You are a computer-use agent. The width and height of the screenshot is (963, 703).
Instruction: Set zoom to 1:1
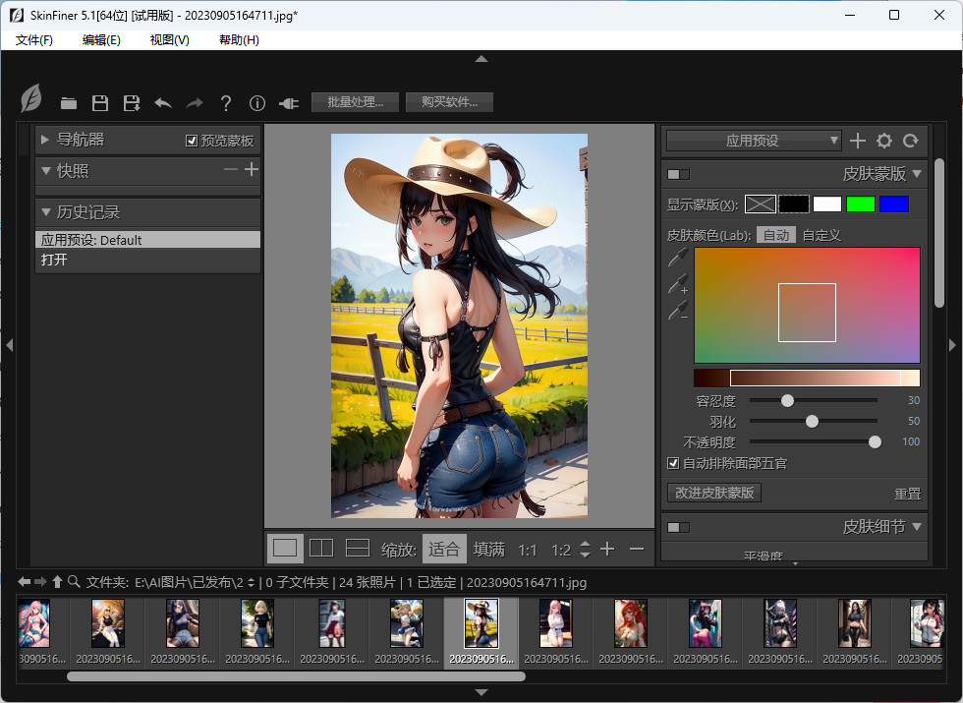click(527, 550)
